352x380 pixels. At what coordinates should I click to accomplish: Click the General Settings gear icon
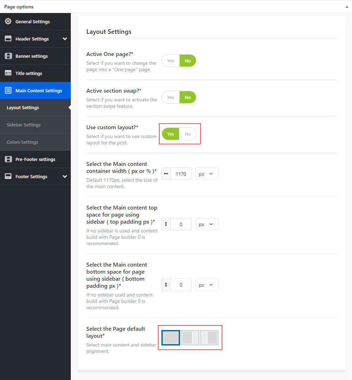[8, 21]
